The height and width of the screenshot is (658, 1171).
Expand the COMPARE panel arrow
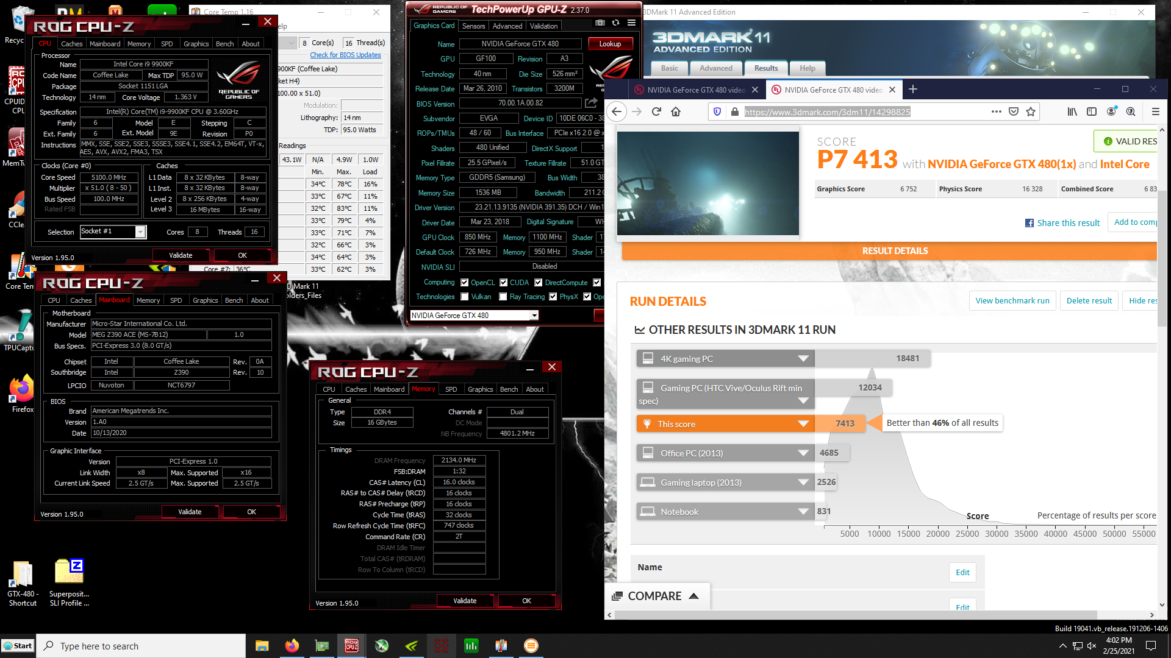click(x=693, y=596)
